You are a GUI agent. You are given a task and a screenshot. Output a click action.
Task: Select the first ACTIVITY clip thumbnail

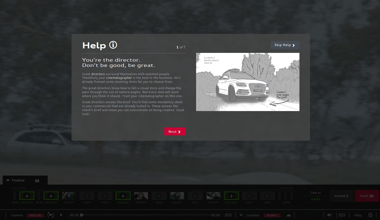[69, 196]
